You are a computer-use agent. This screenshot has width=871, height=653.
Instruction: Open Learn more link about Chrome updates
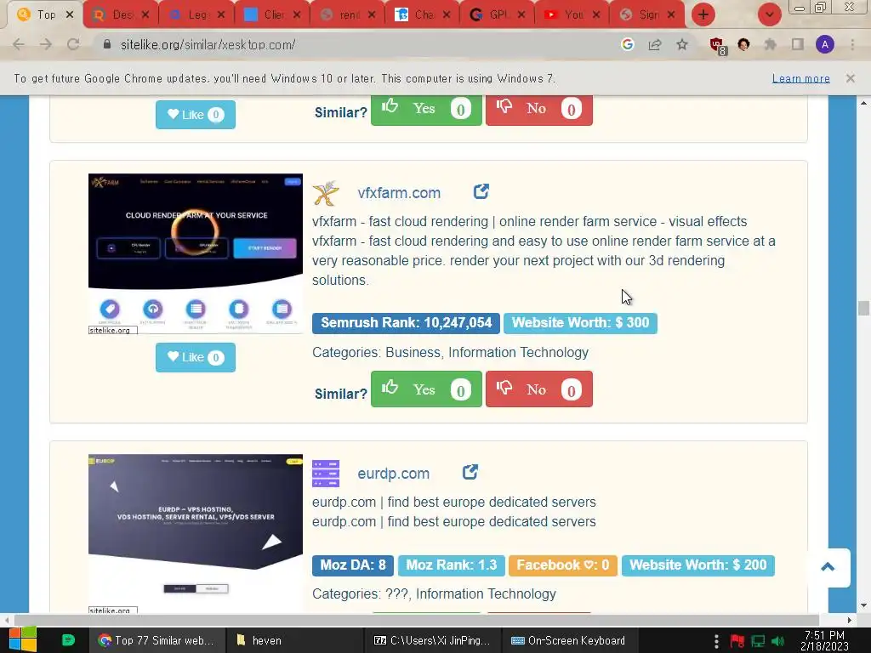(x=801, y=78)
